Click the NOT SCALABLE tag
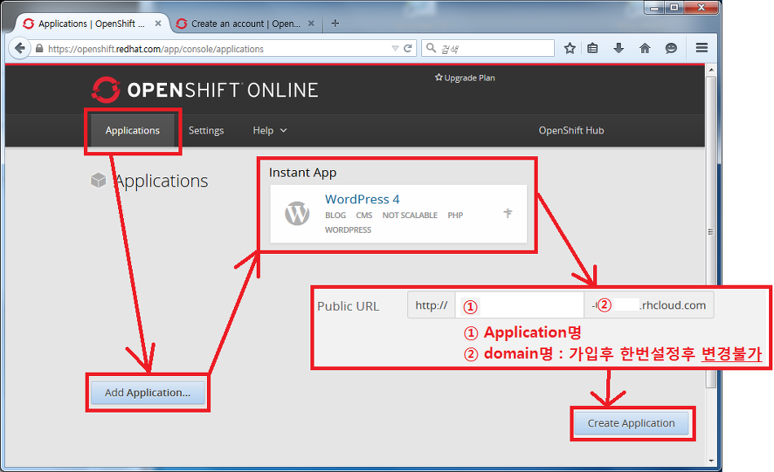The height and width of the screenshot is (472, 774). pos(410,215)
